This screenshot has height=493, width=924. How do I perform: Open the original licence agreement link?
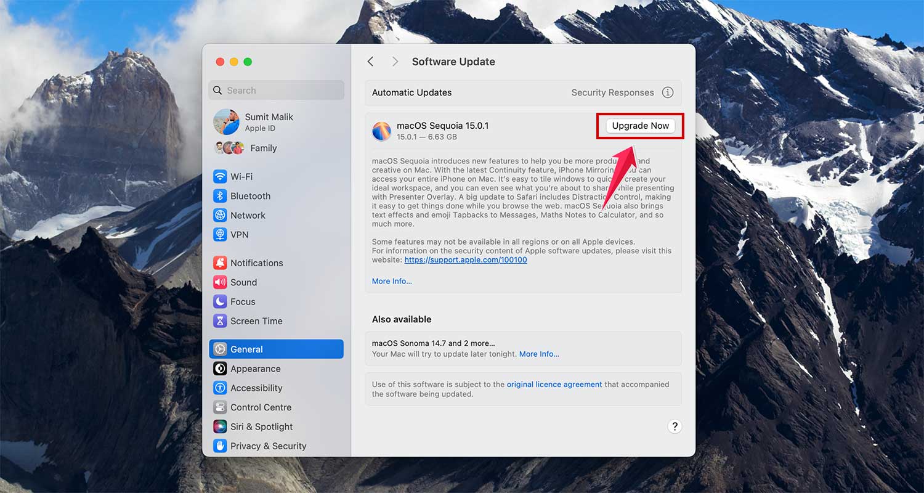554,384
